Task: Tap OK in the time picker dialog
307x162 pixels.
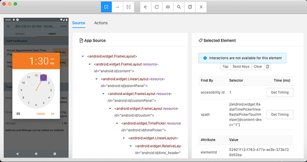Action: [x=53, y=114]
